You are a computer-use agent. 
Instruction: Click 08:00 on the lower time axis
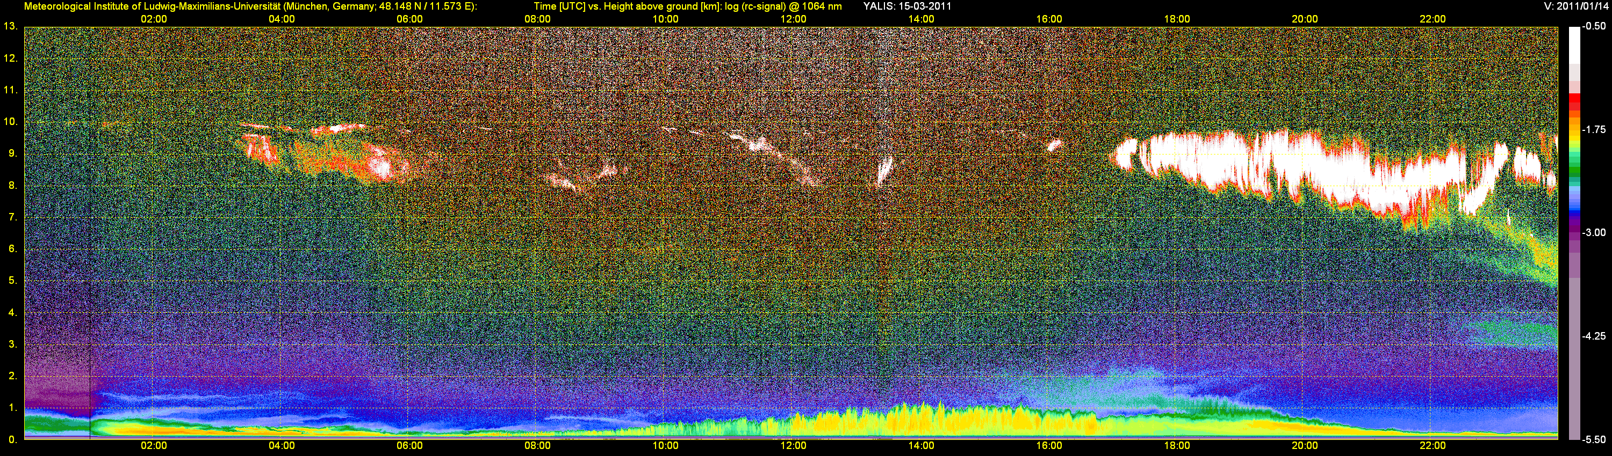pos(537,445)
